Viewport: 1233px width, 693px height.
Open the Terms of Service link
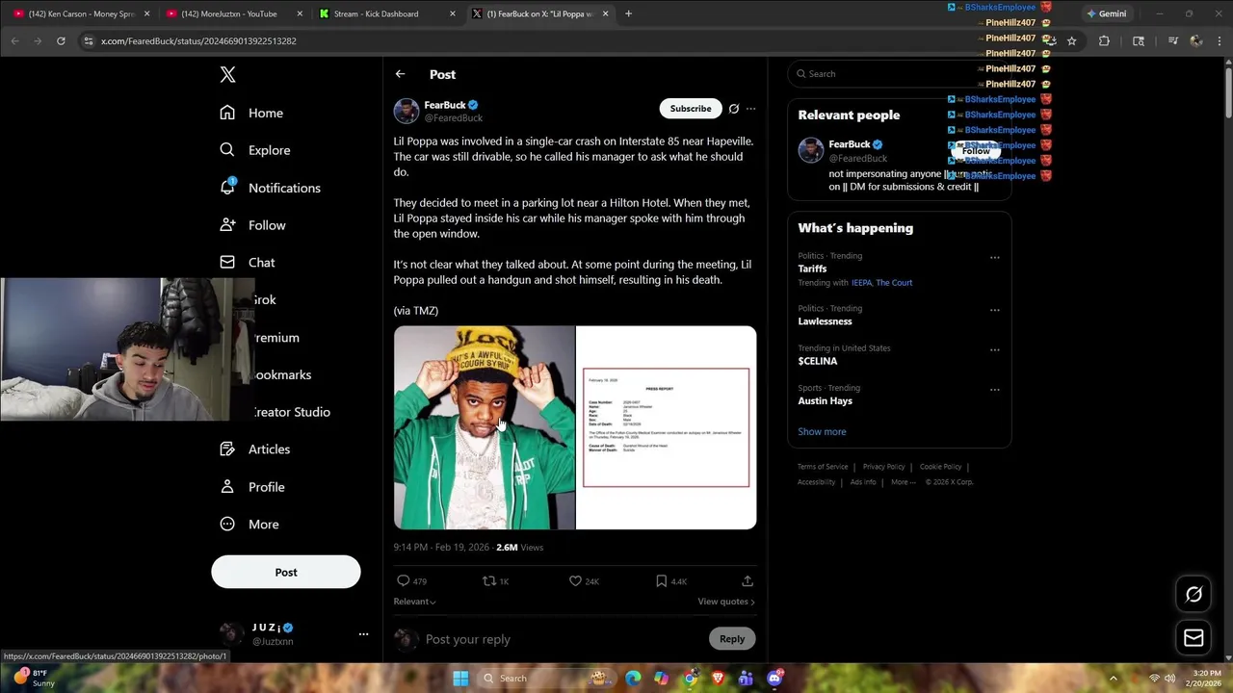[x=823, y=467]
